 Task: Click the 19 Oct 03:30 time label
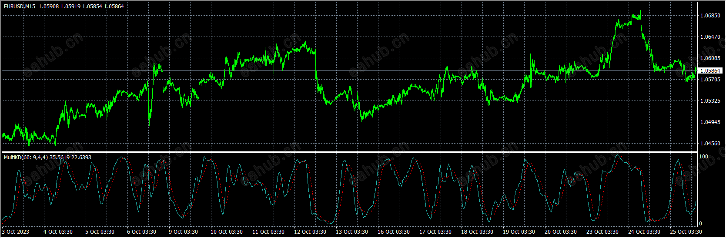pyautogui.click(x=519, y=232)
